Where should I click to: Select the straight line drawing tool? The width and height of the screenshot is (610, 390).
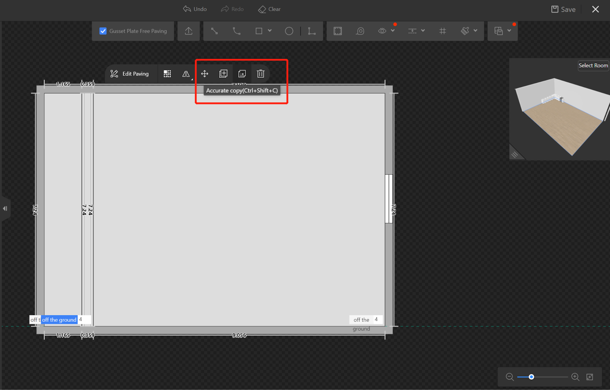click(215, 31)
